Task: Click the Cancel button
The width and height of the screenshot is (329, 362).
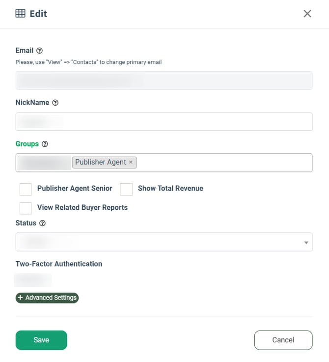Action: click(x=283, y=340)
